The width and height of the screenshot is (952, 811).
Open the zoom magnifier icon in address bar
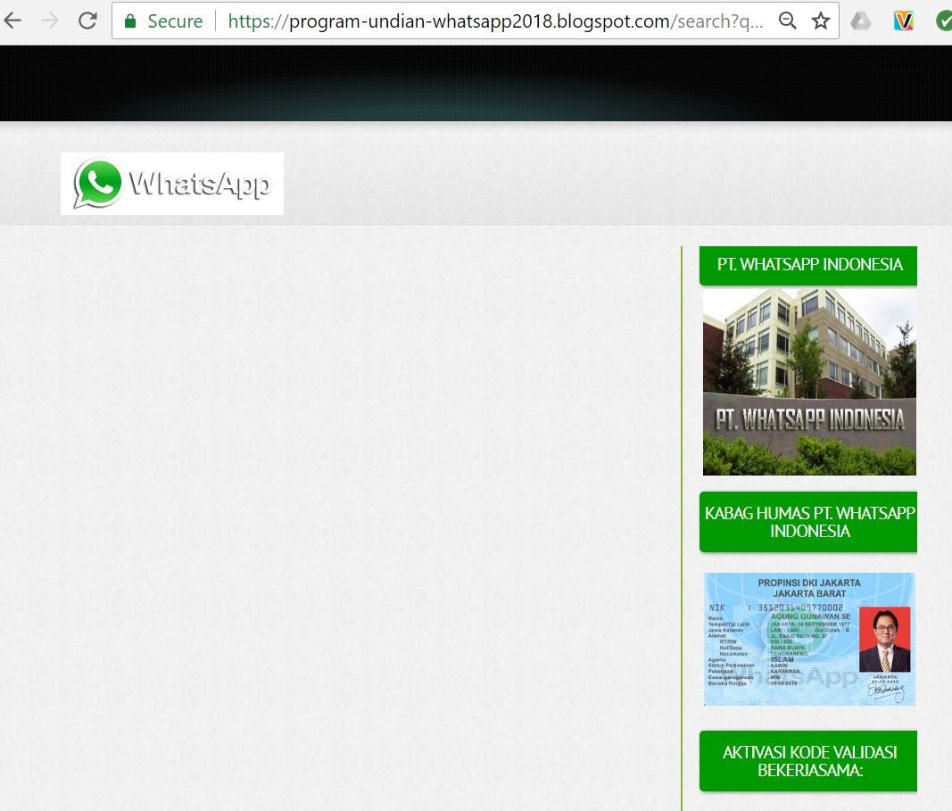788,21
